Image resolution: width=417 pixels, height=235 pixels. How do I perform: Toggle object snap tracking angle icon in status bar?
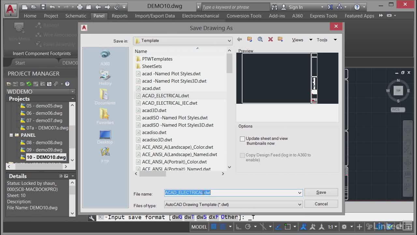pos(278,227)
